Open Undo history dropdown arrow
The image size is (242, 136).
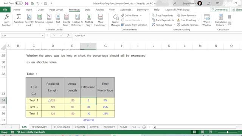(41, 3)
